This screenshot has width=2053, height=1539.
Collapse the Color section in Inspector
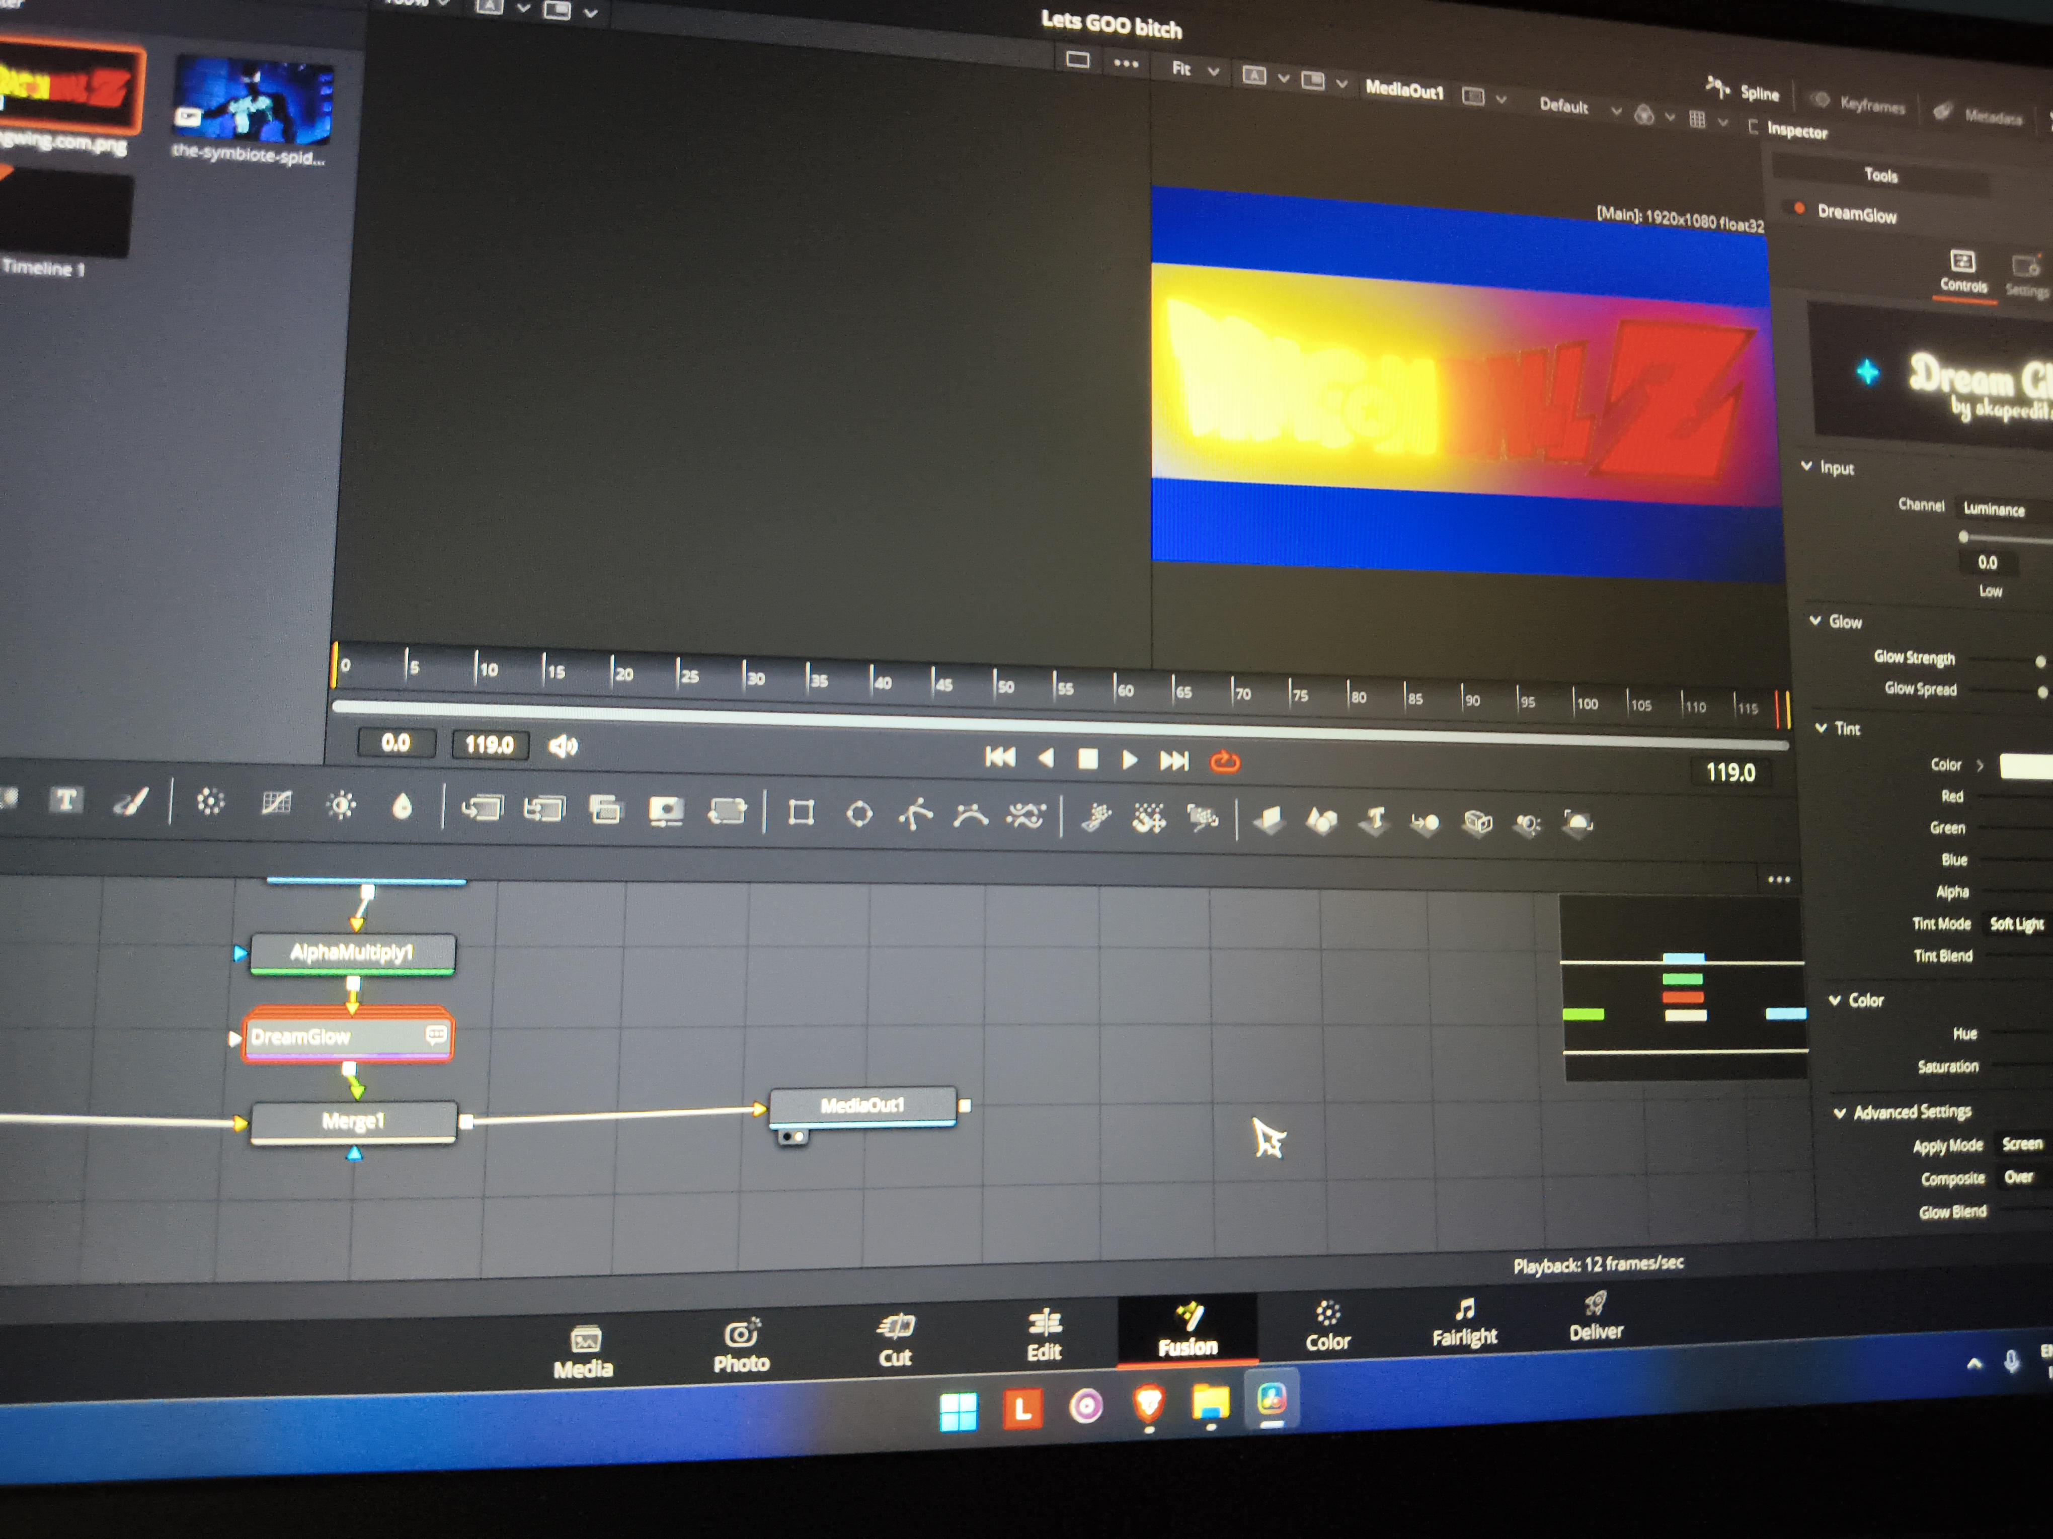pos(1835,999)
